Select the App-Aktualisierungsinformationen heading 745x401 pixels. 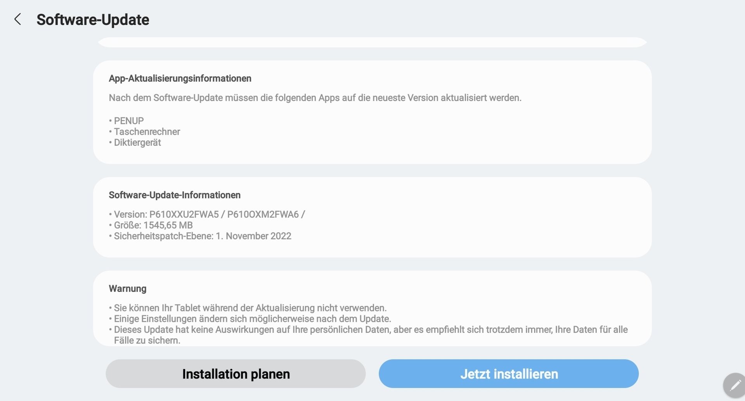180,78
